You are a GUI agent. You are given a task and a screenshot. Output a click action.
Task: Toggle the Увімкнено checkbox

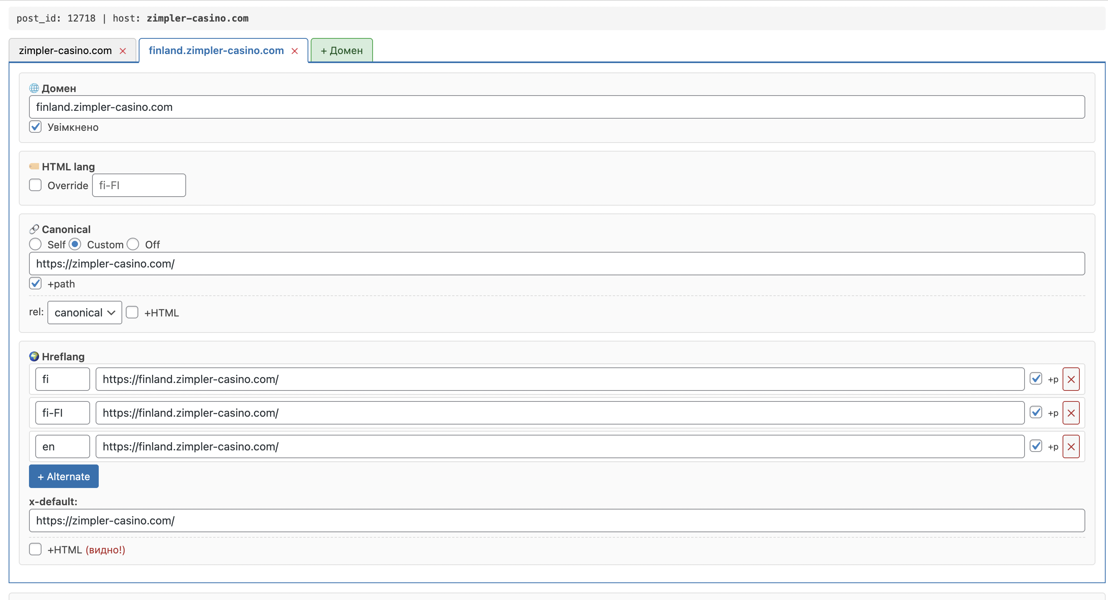click(x=35, y=127)
